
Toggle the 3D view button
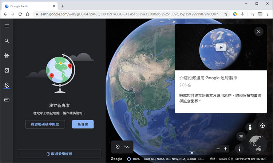241,136
